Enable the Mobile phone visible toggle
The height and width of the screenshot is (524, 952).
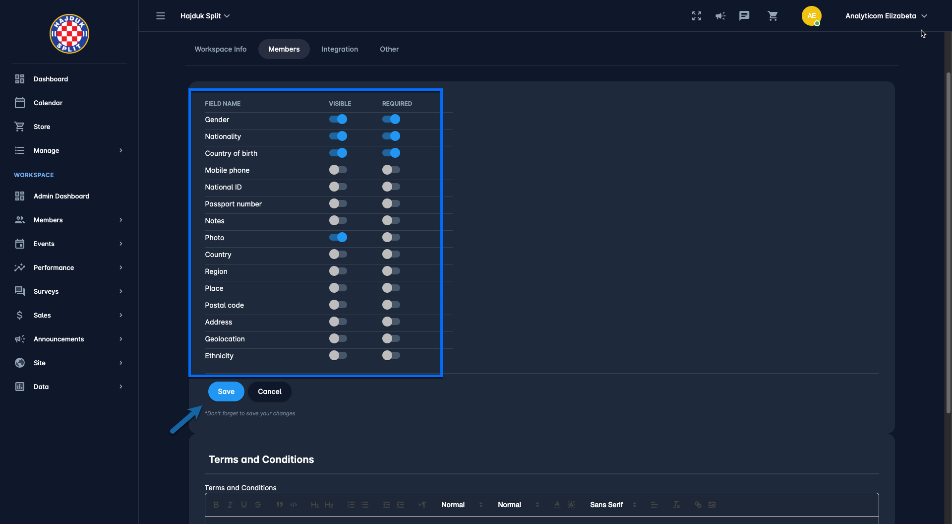click(338, 170)
